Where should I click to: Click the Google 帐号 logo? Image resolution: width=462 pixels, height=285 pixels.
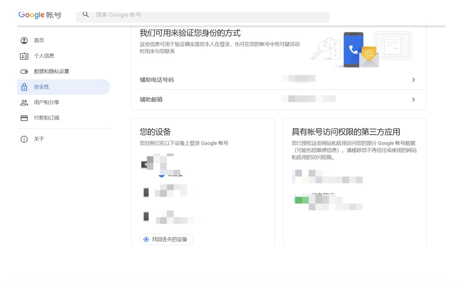coord(40,15)
